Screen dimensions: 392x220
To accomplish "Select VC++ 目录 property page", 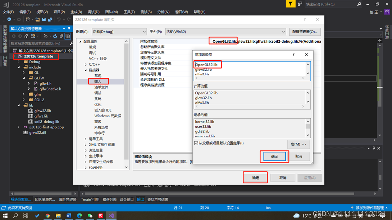I will (98, 58).
